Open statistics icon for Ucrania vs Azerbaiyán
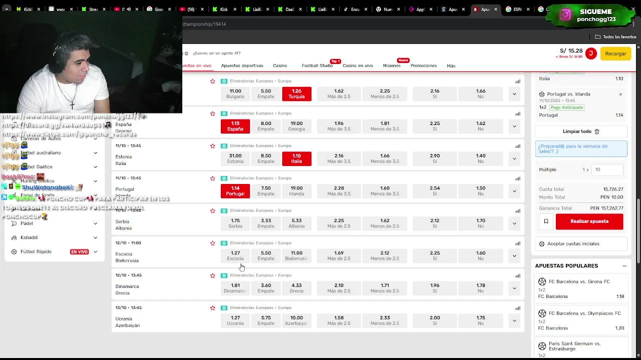 pyautogui.click(x=518, y=308)
